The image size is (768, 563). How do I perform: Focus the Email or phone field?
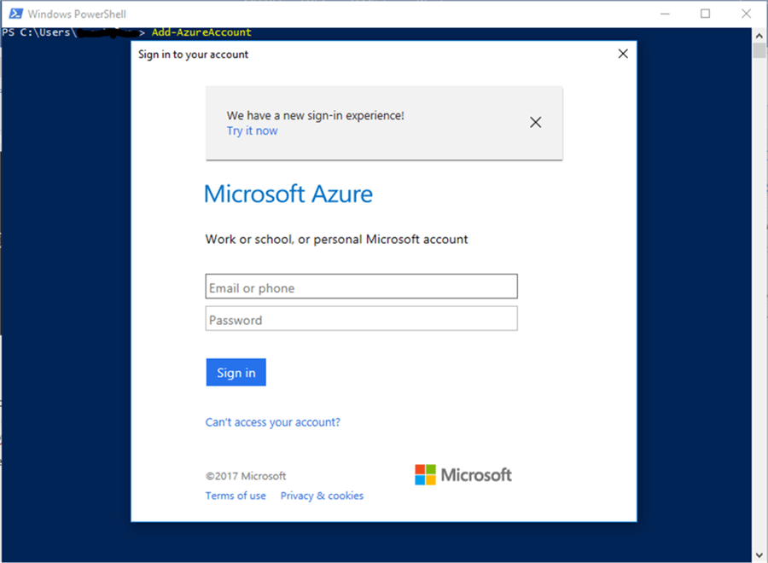click(362, 287)
